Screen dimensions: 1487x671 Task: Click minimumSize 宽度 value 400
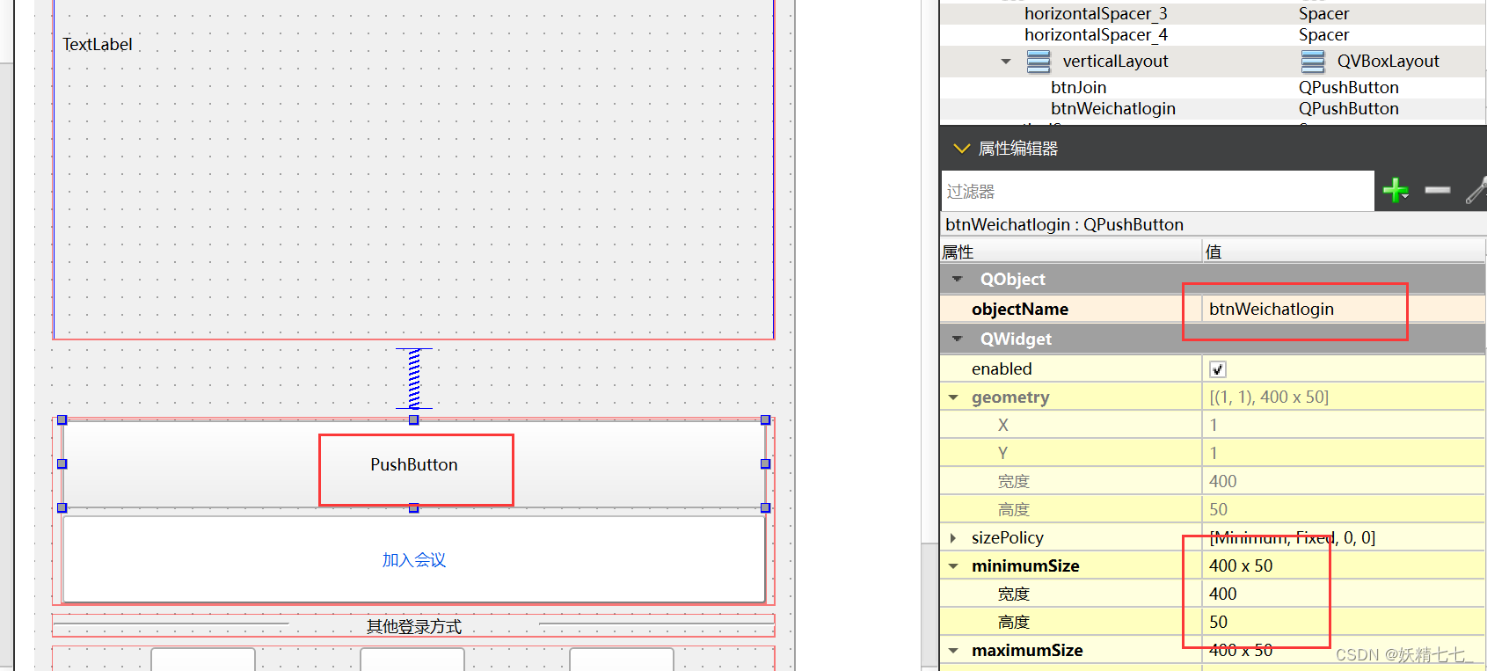[1344, 594]
